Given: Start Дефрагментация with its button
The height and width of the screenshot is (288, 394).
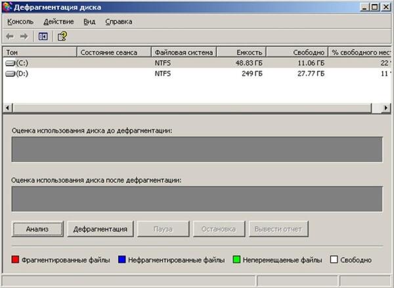Looking at the screenshot, I should (101, 229).
